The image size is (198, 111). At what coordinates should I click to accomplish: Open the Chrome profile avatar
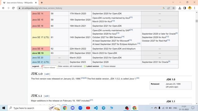coord(190,8)
